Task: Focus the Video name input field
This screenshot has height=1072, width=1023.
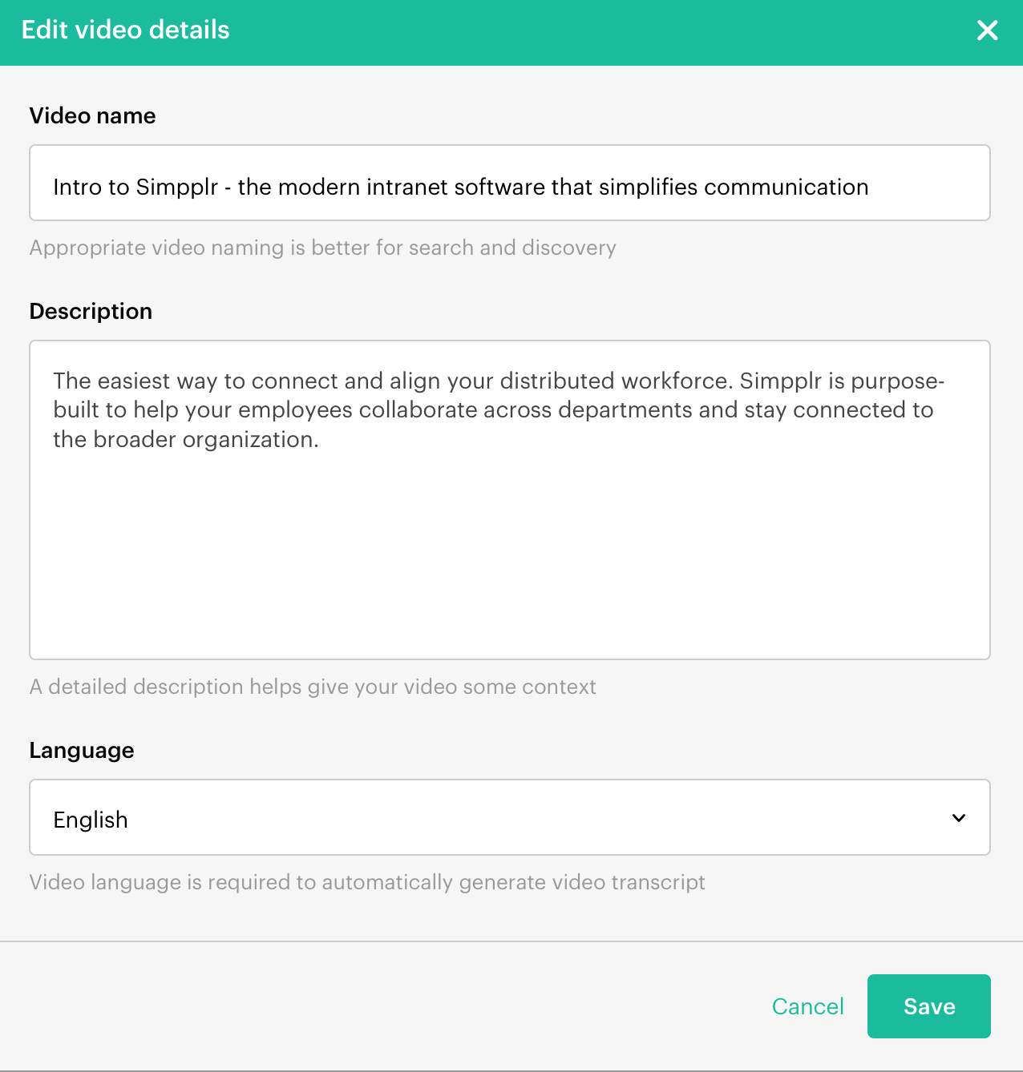Action: point(509,183)
